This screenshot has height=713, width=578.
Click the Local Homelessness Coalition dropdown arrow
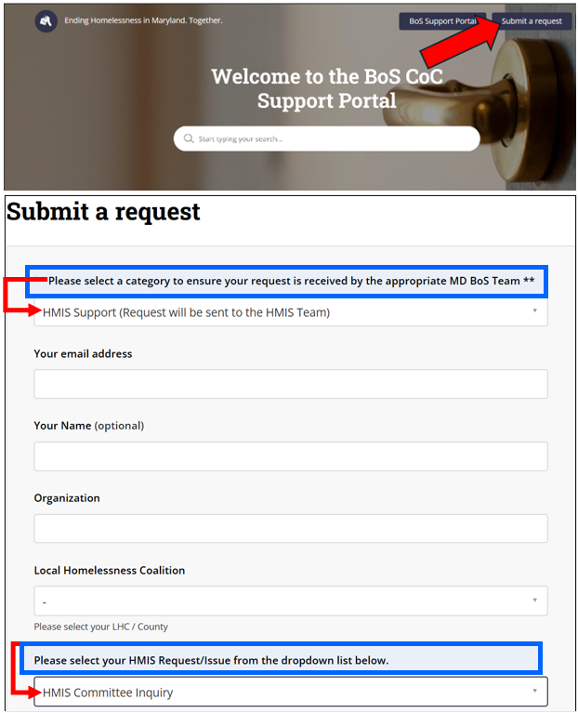click(x=535, y=601)
